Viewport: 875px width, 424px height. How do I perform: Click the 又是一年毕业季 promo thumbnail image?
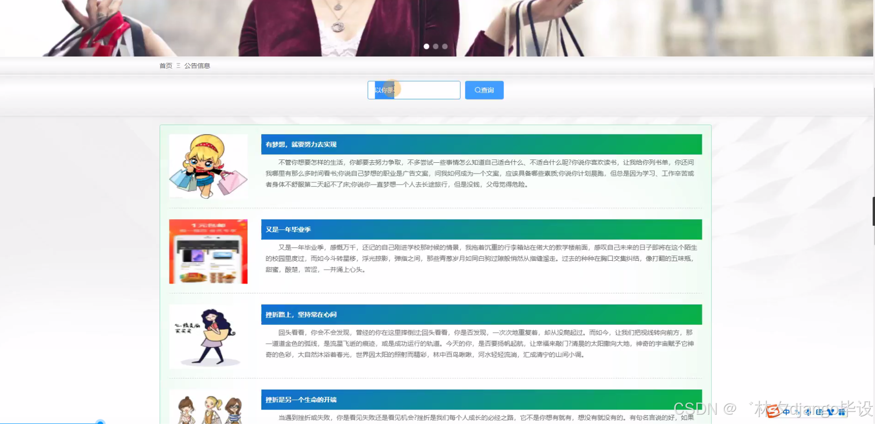208,251
